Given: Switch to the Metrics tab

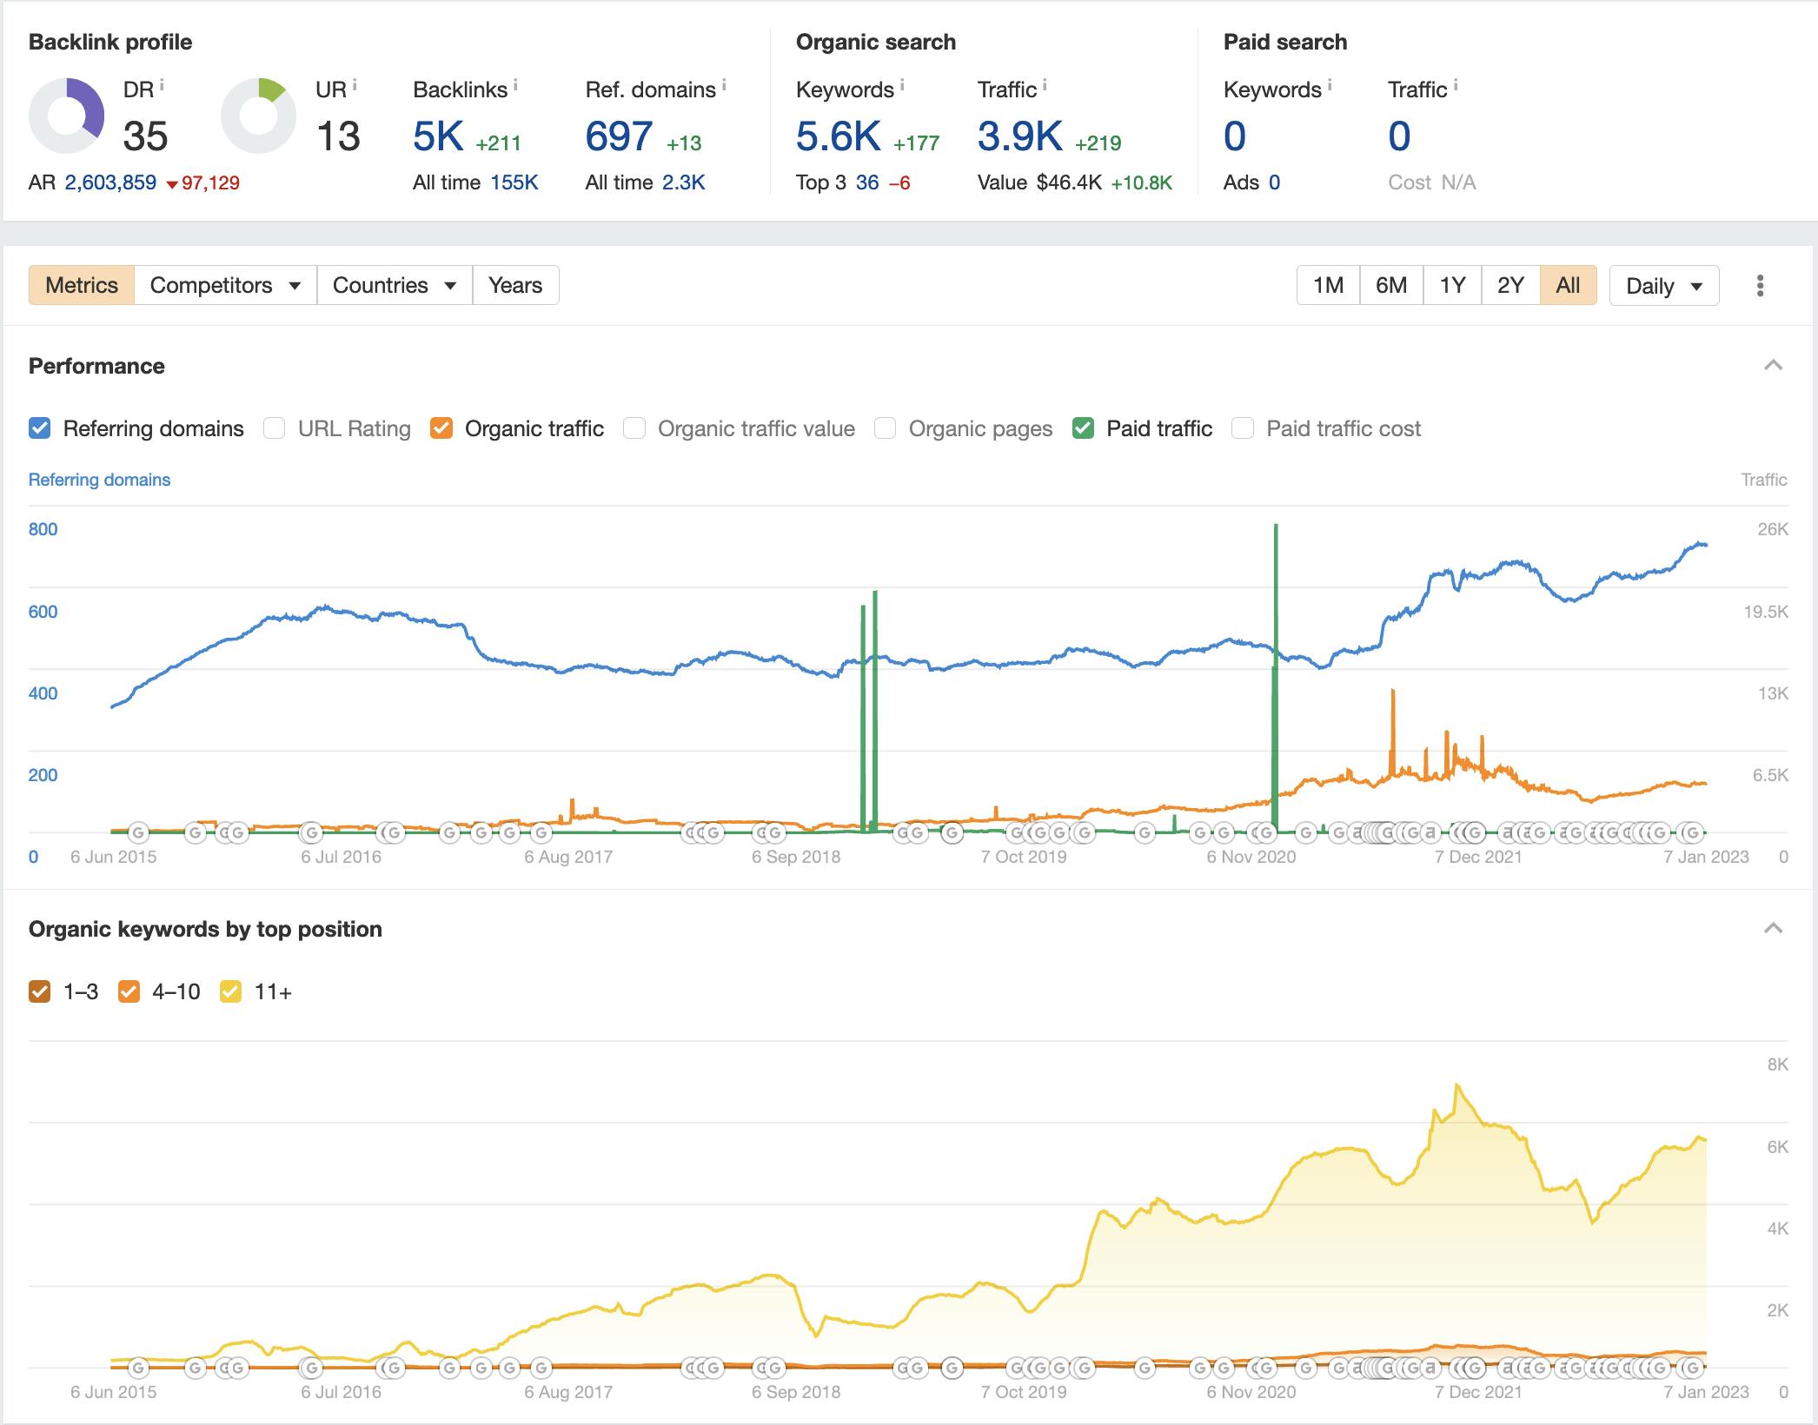Looking at the screenshot, I should [x=82, y=285].
